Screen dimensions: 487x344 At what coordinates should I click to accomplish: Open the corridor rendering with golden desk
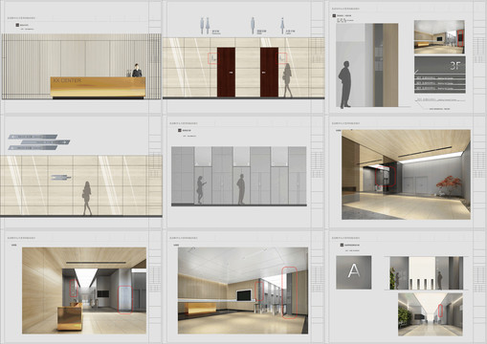[x=84, y=290]
